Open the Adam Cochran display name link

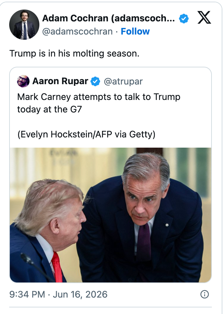(x=109, y=18)
